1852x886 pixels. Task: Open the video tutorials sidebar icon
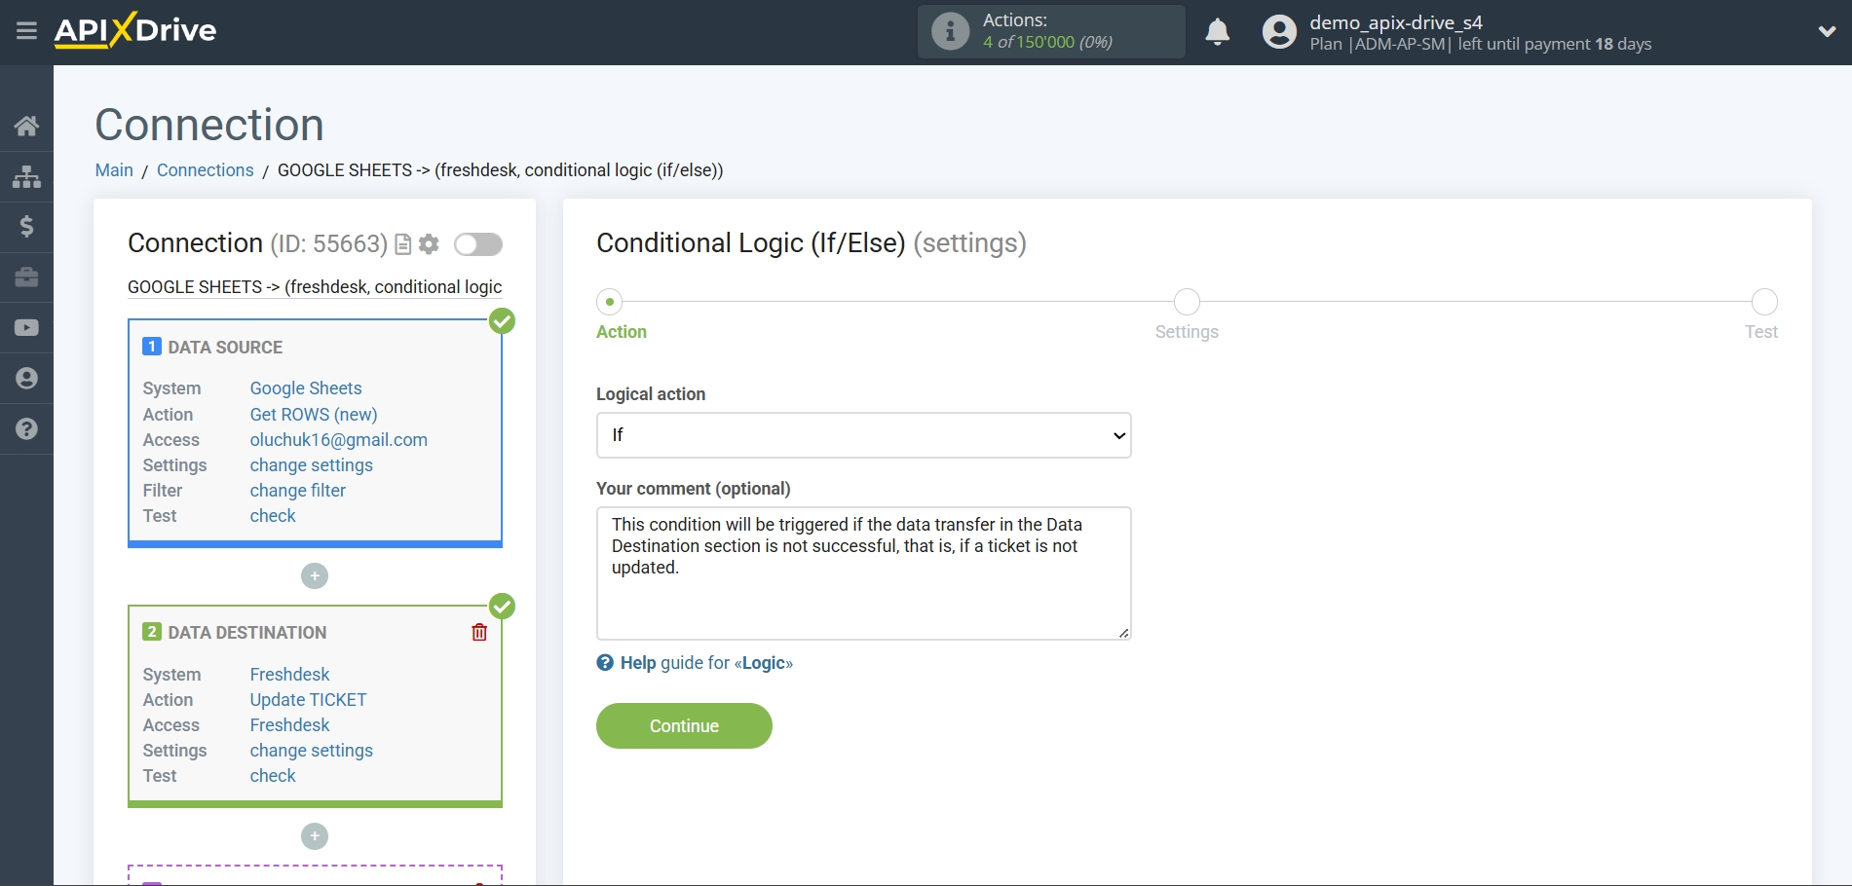(26, 328)
